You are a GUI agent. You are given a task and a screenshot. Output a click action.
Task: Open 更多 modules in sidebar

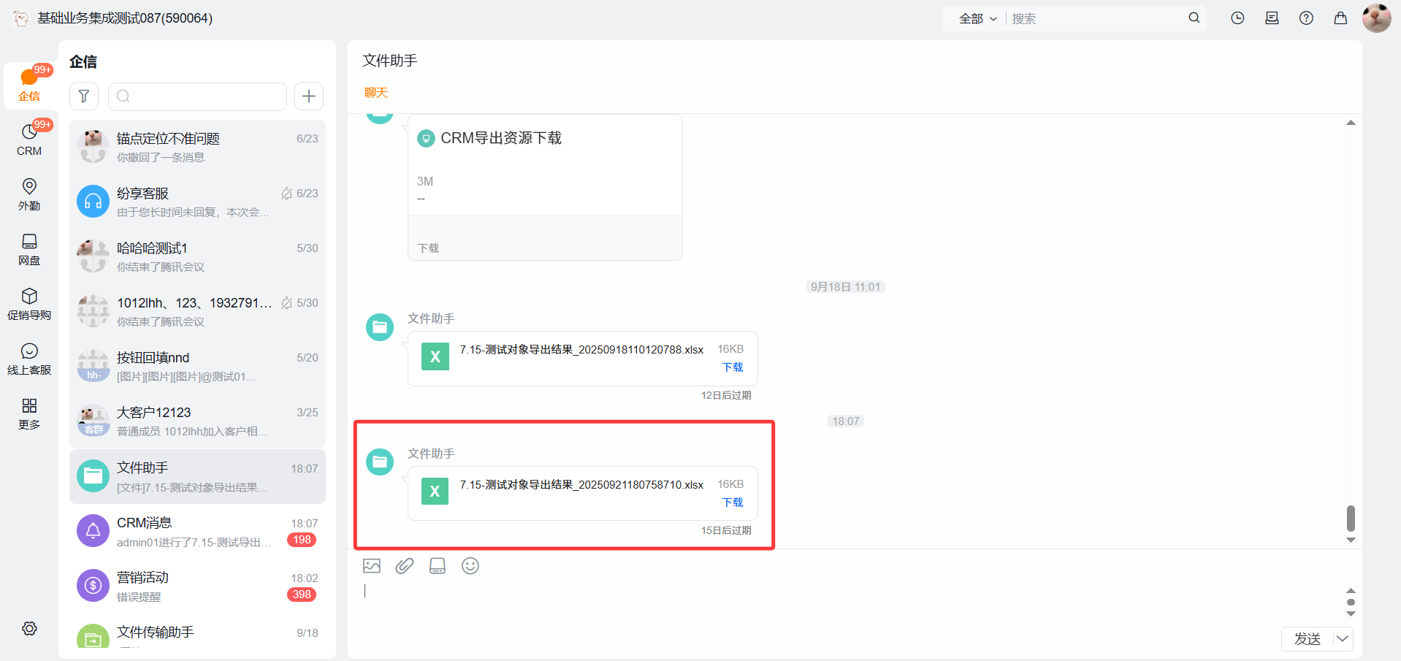pos(29,413)
